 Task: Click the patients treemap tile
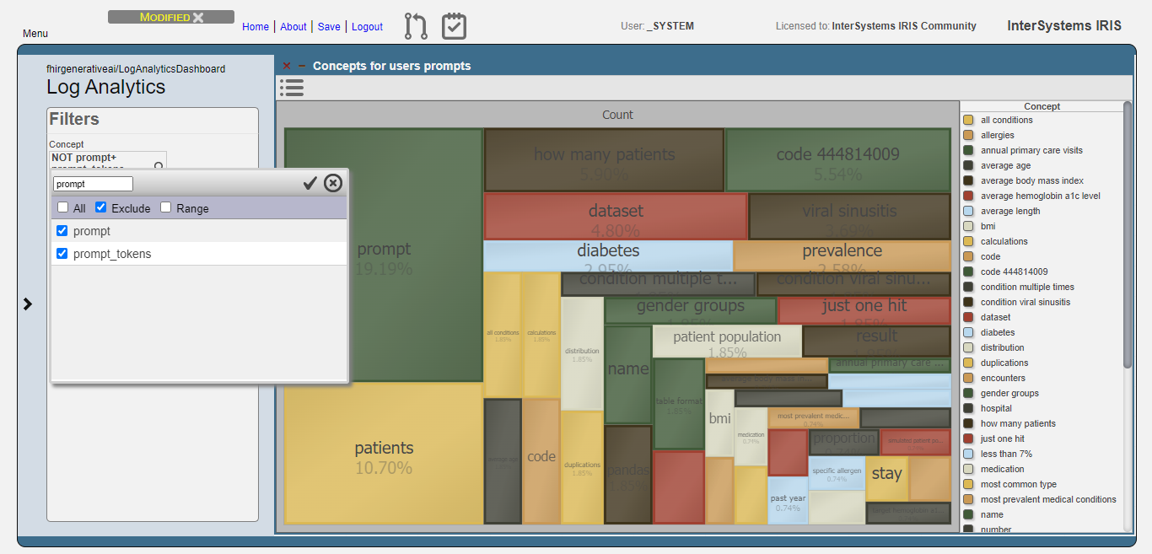384,454
